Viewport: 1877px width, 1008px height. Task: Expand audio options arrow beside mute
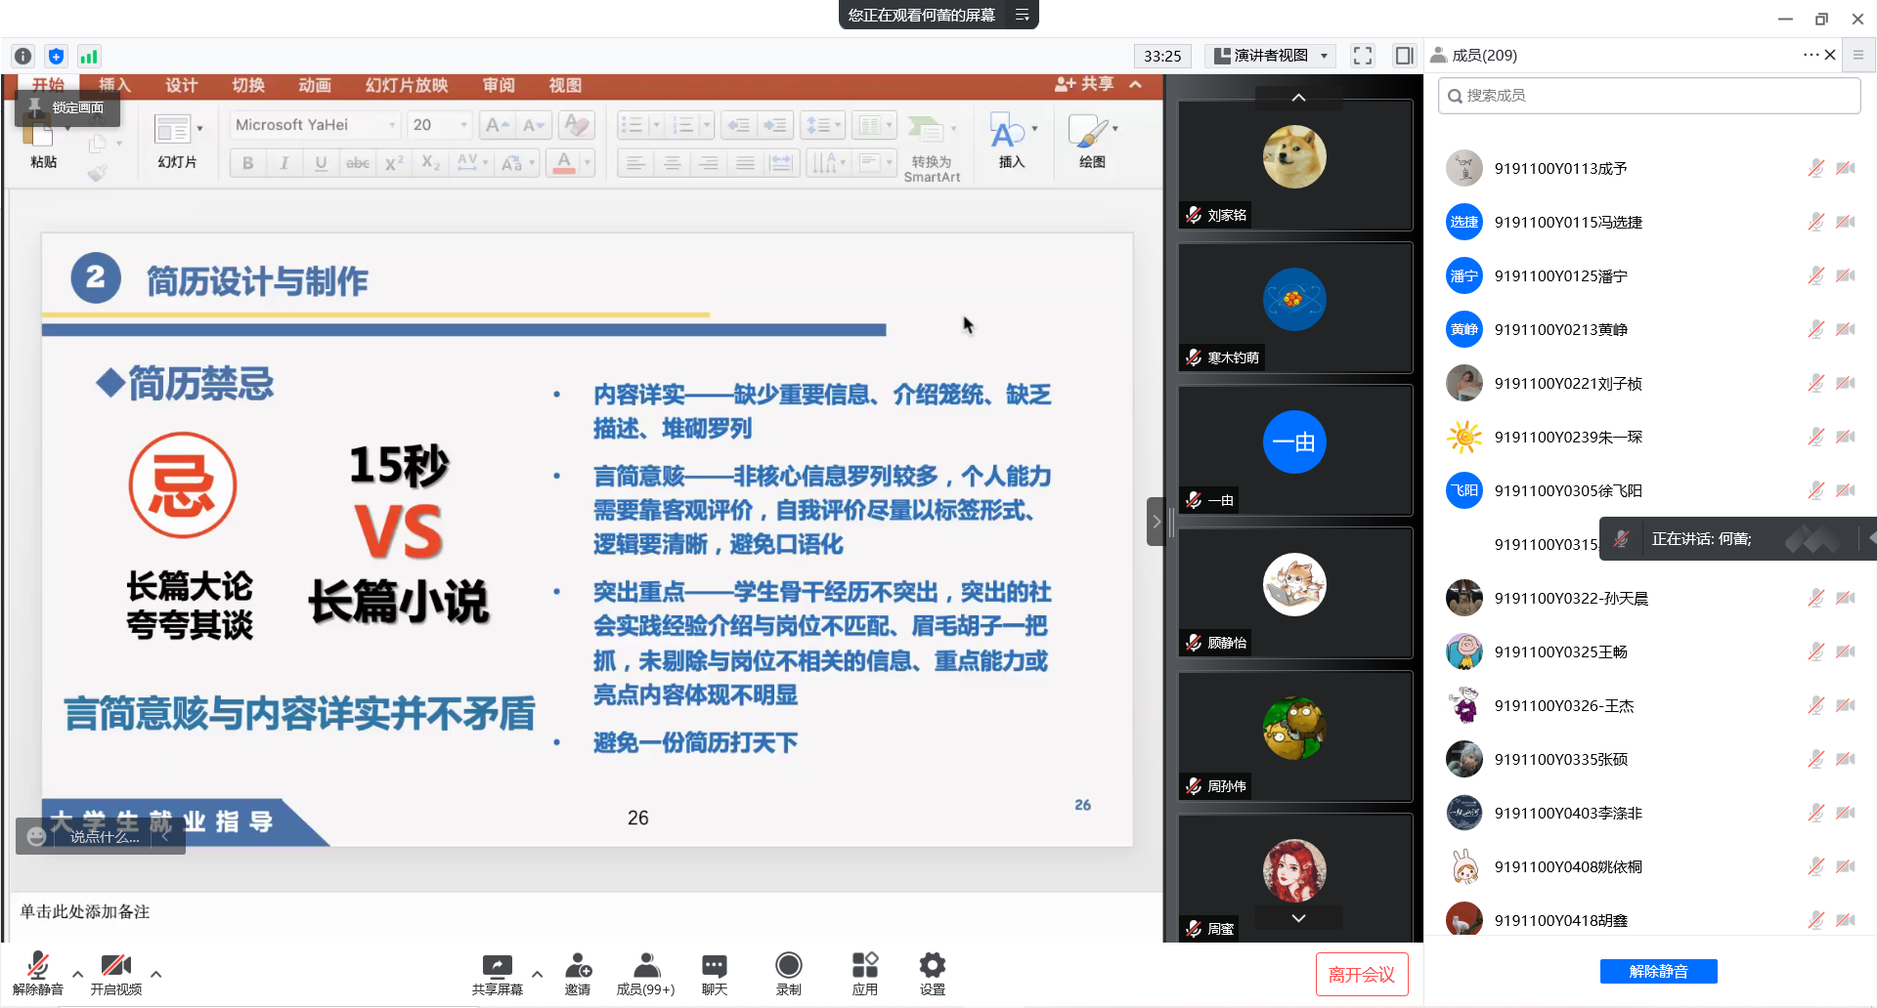(x=78, y=974)
